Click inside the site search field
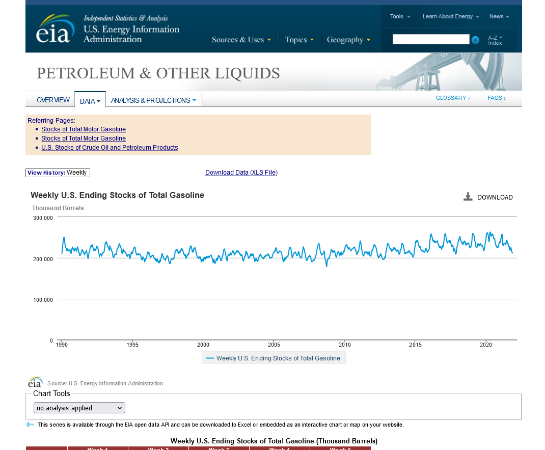Viewport: 545px width, 450px height. (x=430, y=39)
